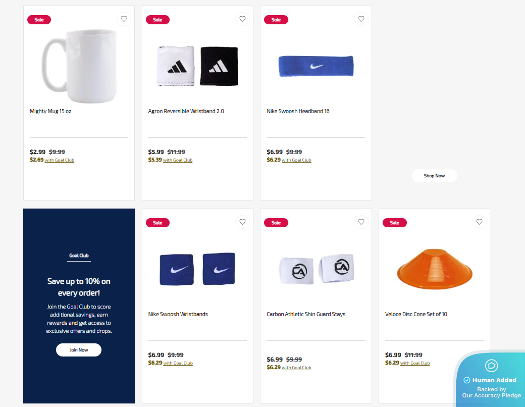The image size is (525, 407).
Task: Toggle wishlist heart on Agron Reversible Wristband
Action: click(242, 19)
